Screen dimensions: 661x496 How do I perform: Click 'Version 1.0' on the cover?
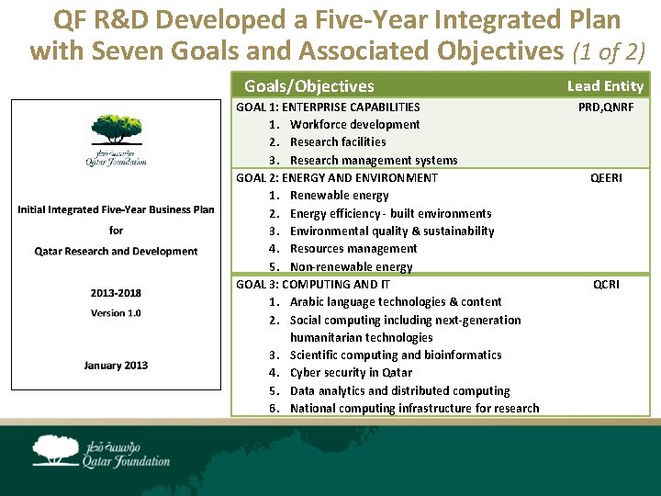click(x=116, y=313)
